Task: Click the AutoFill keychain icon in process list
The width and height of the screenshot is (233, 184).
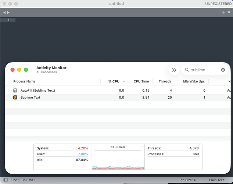Action: pos(15,90)
